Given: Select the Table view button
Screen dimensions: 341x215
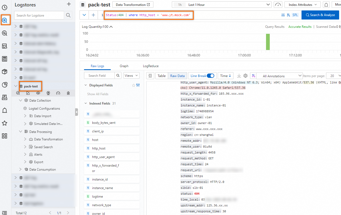Looking at the screenshot, I should click(x=162, y=76).
